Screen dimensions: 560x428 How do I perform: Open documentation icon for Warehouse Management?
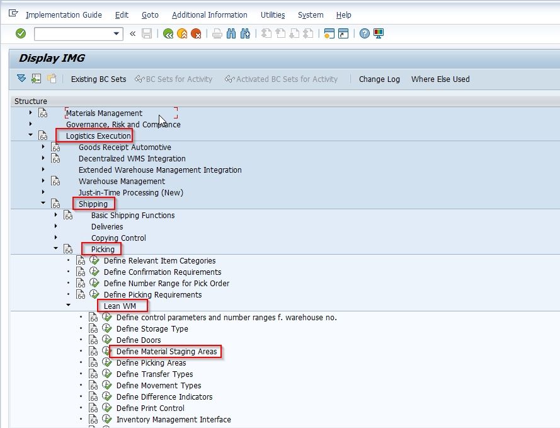tap(55, 181)
